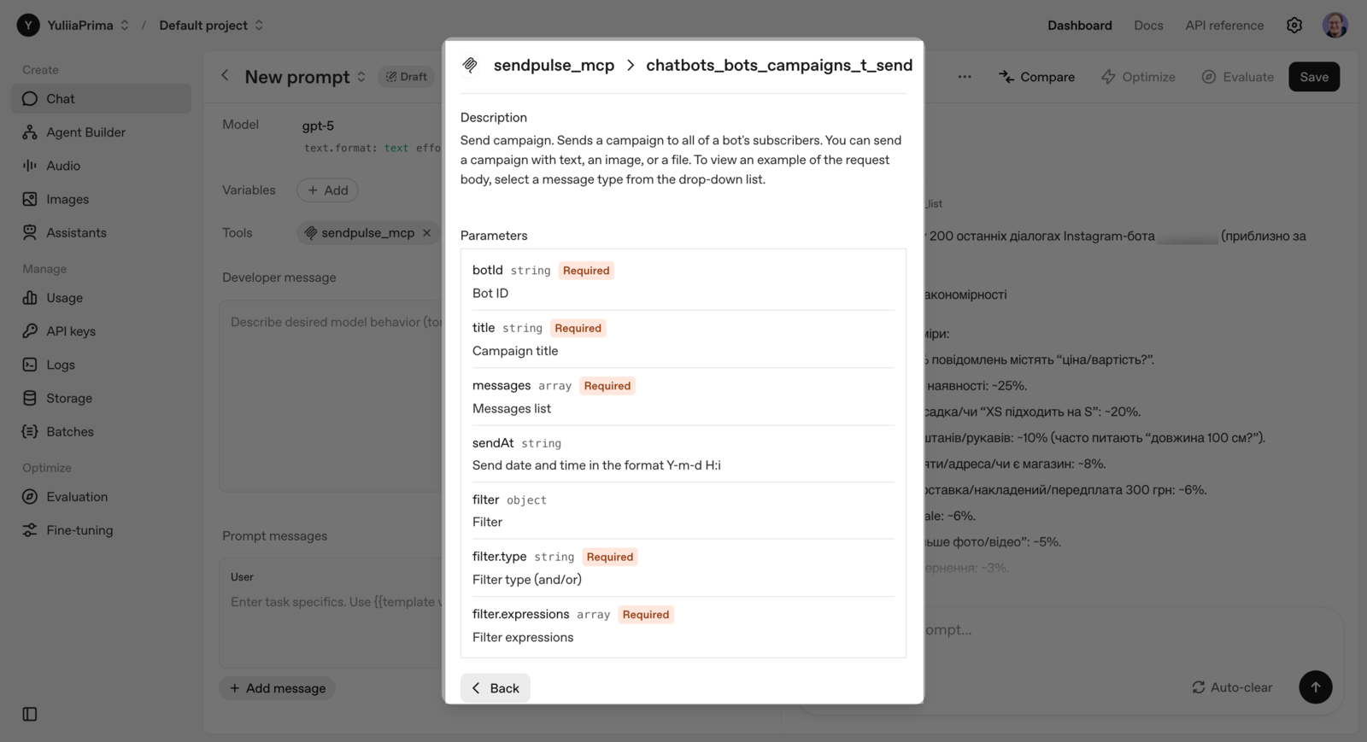
Task: Save the current prompt
Action: click(x=1313, y=76)
